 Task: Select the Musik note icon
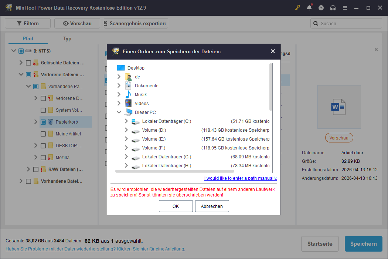[128, 94]
